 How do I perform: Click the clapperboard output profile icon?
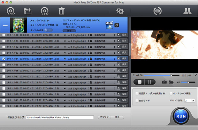[109, 25]
